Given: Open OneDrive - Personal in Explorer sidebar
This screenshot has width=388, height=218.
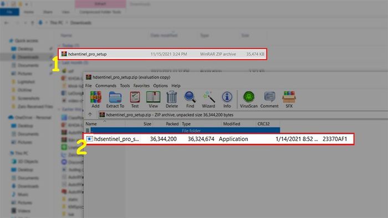Looking at the screenshot, I should (33, 117).
